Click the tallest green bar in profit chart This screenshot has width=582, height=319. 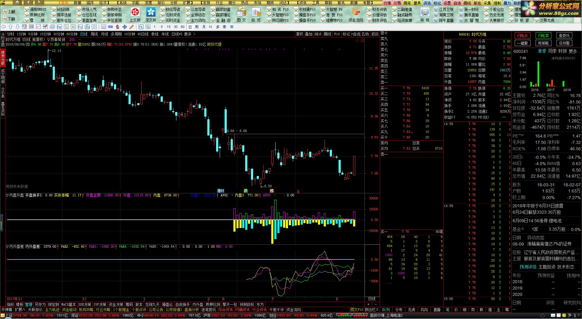point(538,74)
